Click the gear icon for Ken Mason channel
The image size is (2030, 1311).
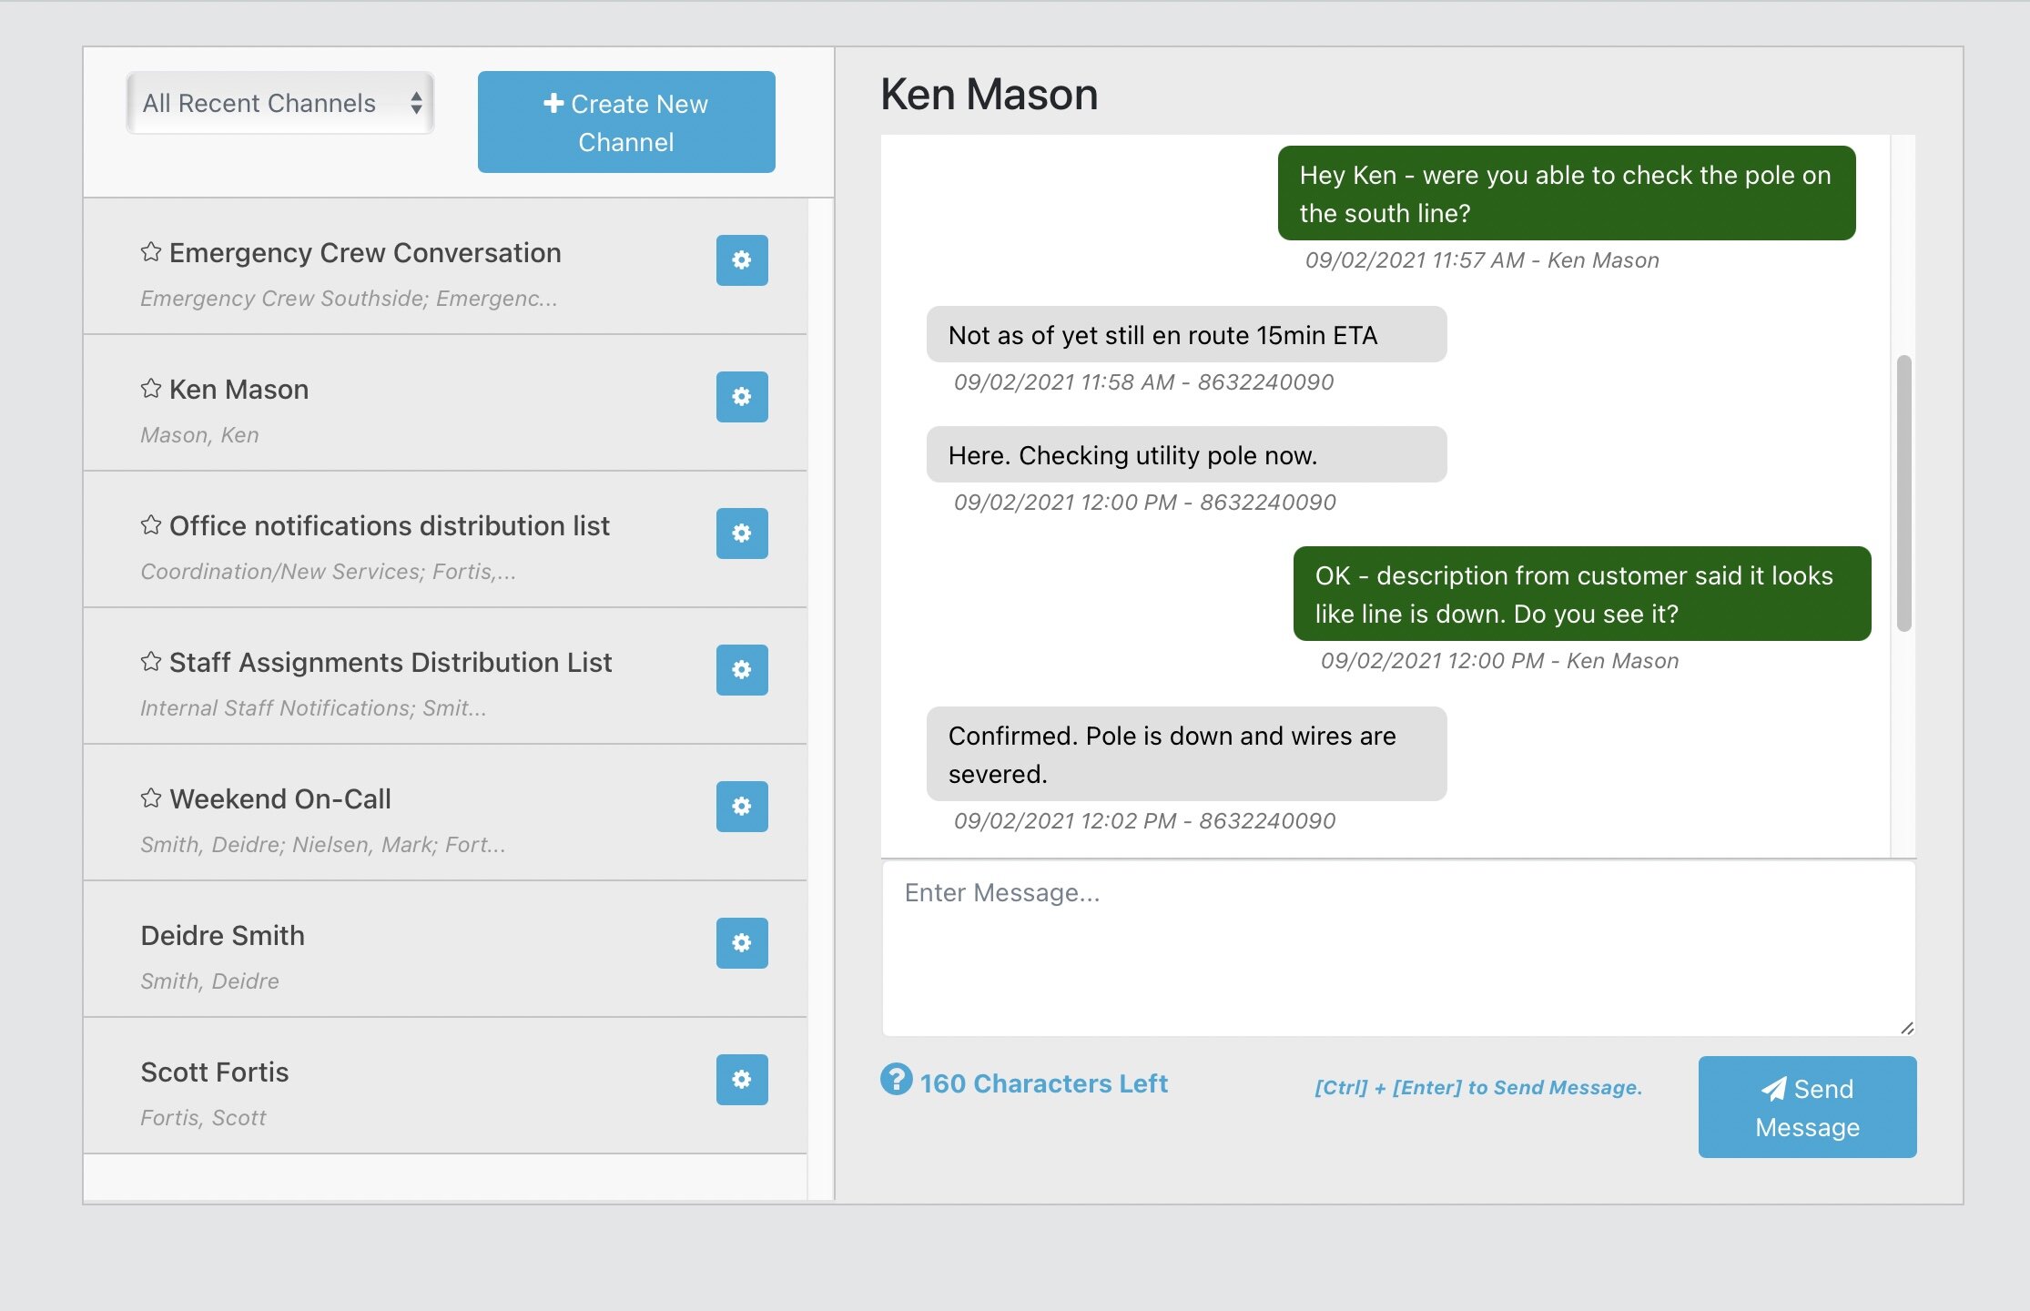click(742, 397)
